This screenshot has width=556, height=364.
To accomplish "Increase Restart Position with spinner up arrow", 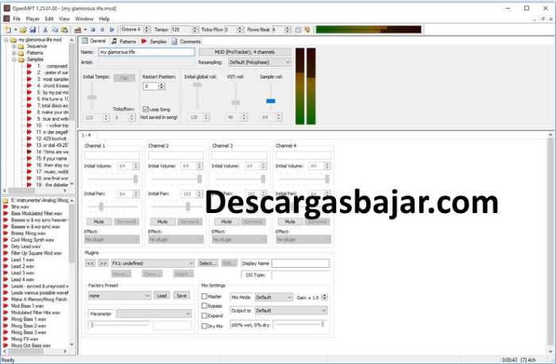I will click(x=162, y=84).
